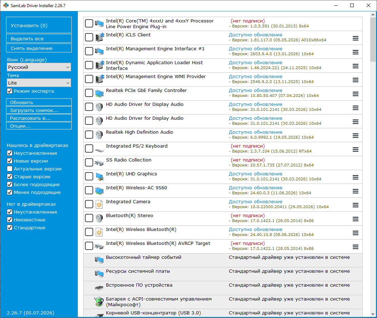This screenshot has height=318, width=377.
Task: Uncheck the Новые версии filter
Action: point(10,161)
